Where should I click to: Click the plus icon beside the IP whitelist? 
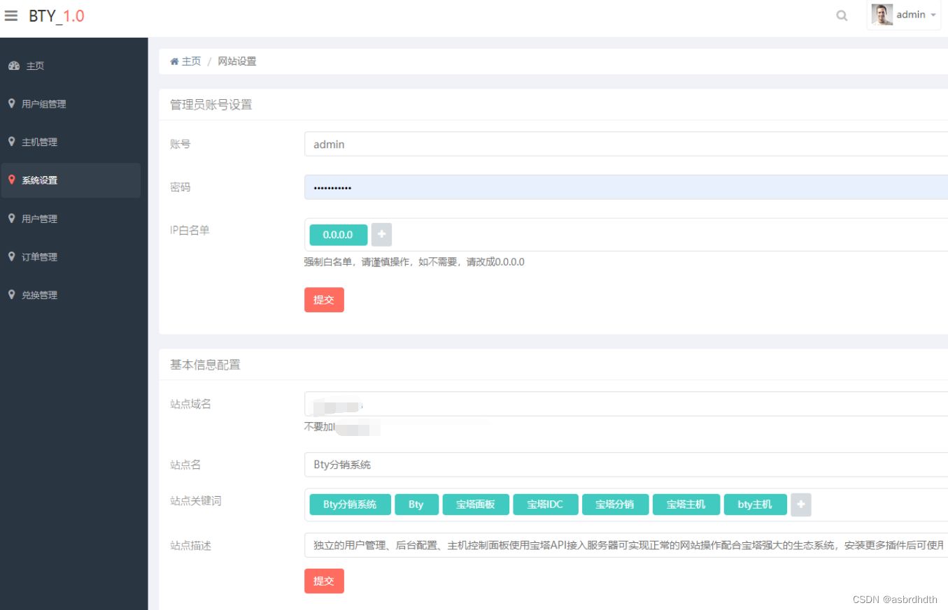[x=381, y=235]
